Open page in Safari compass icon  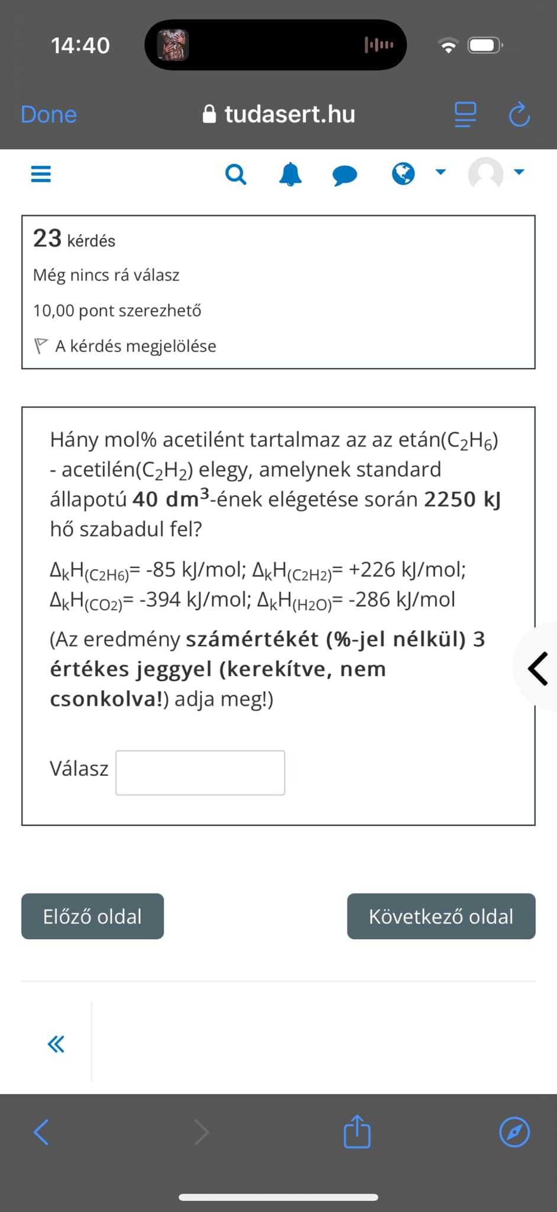pos(514,1132)
